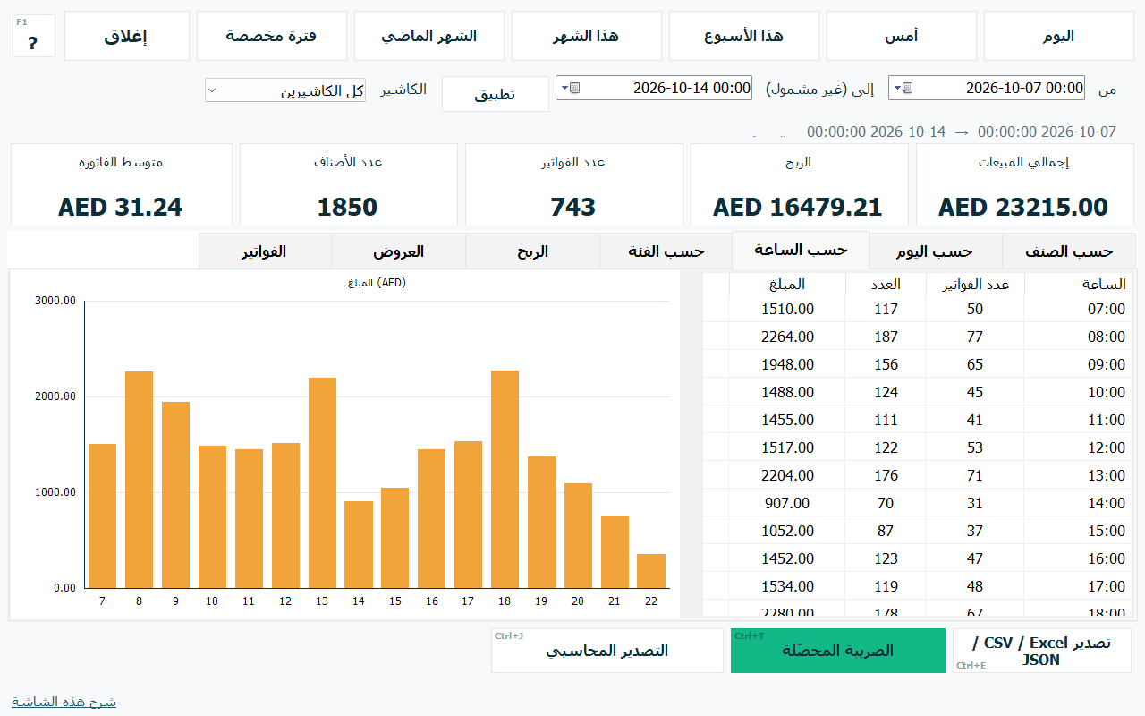Open the calendar picker of the 'إلى' date field
The image size is (1145, 716).
(x=571, y=88)
